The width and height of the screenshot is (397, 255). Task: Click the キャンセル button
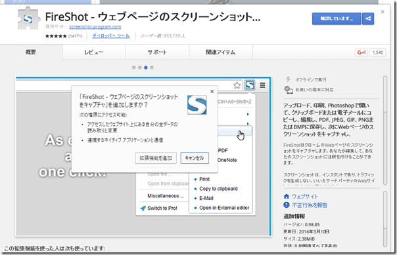195,158
